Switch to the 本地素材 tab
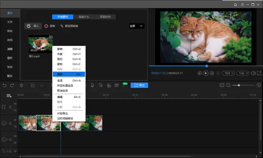Screen dimensions: 263x158 click(x=62, y=17)
